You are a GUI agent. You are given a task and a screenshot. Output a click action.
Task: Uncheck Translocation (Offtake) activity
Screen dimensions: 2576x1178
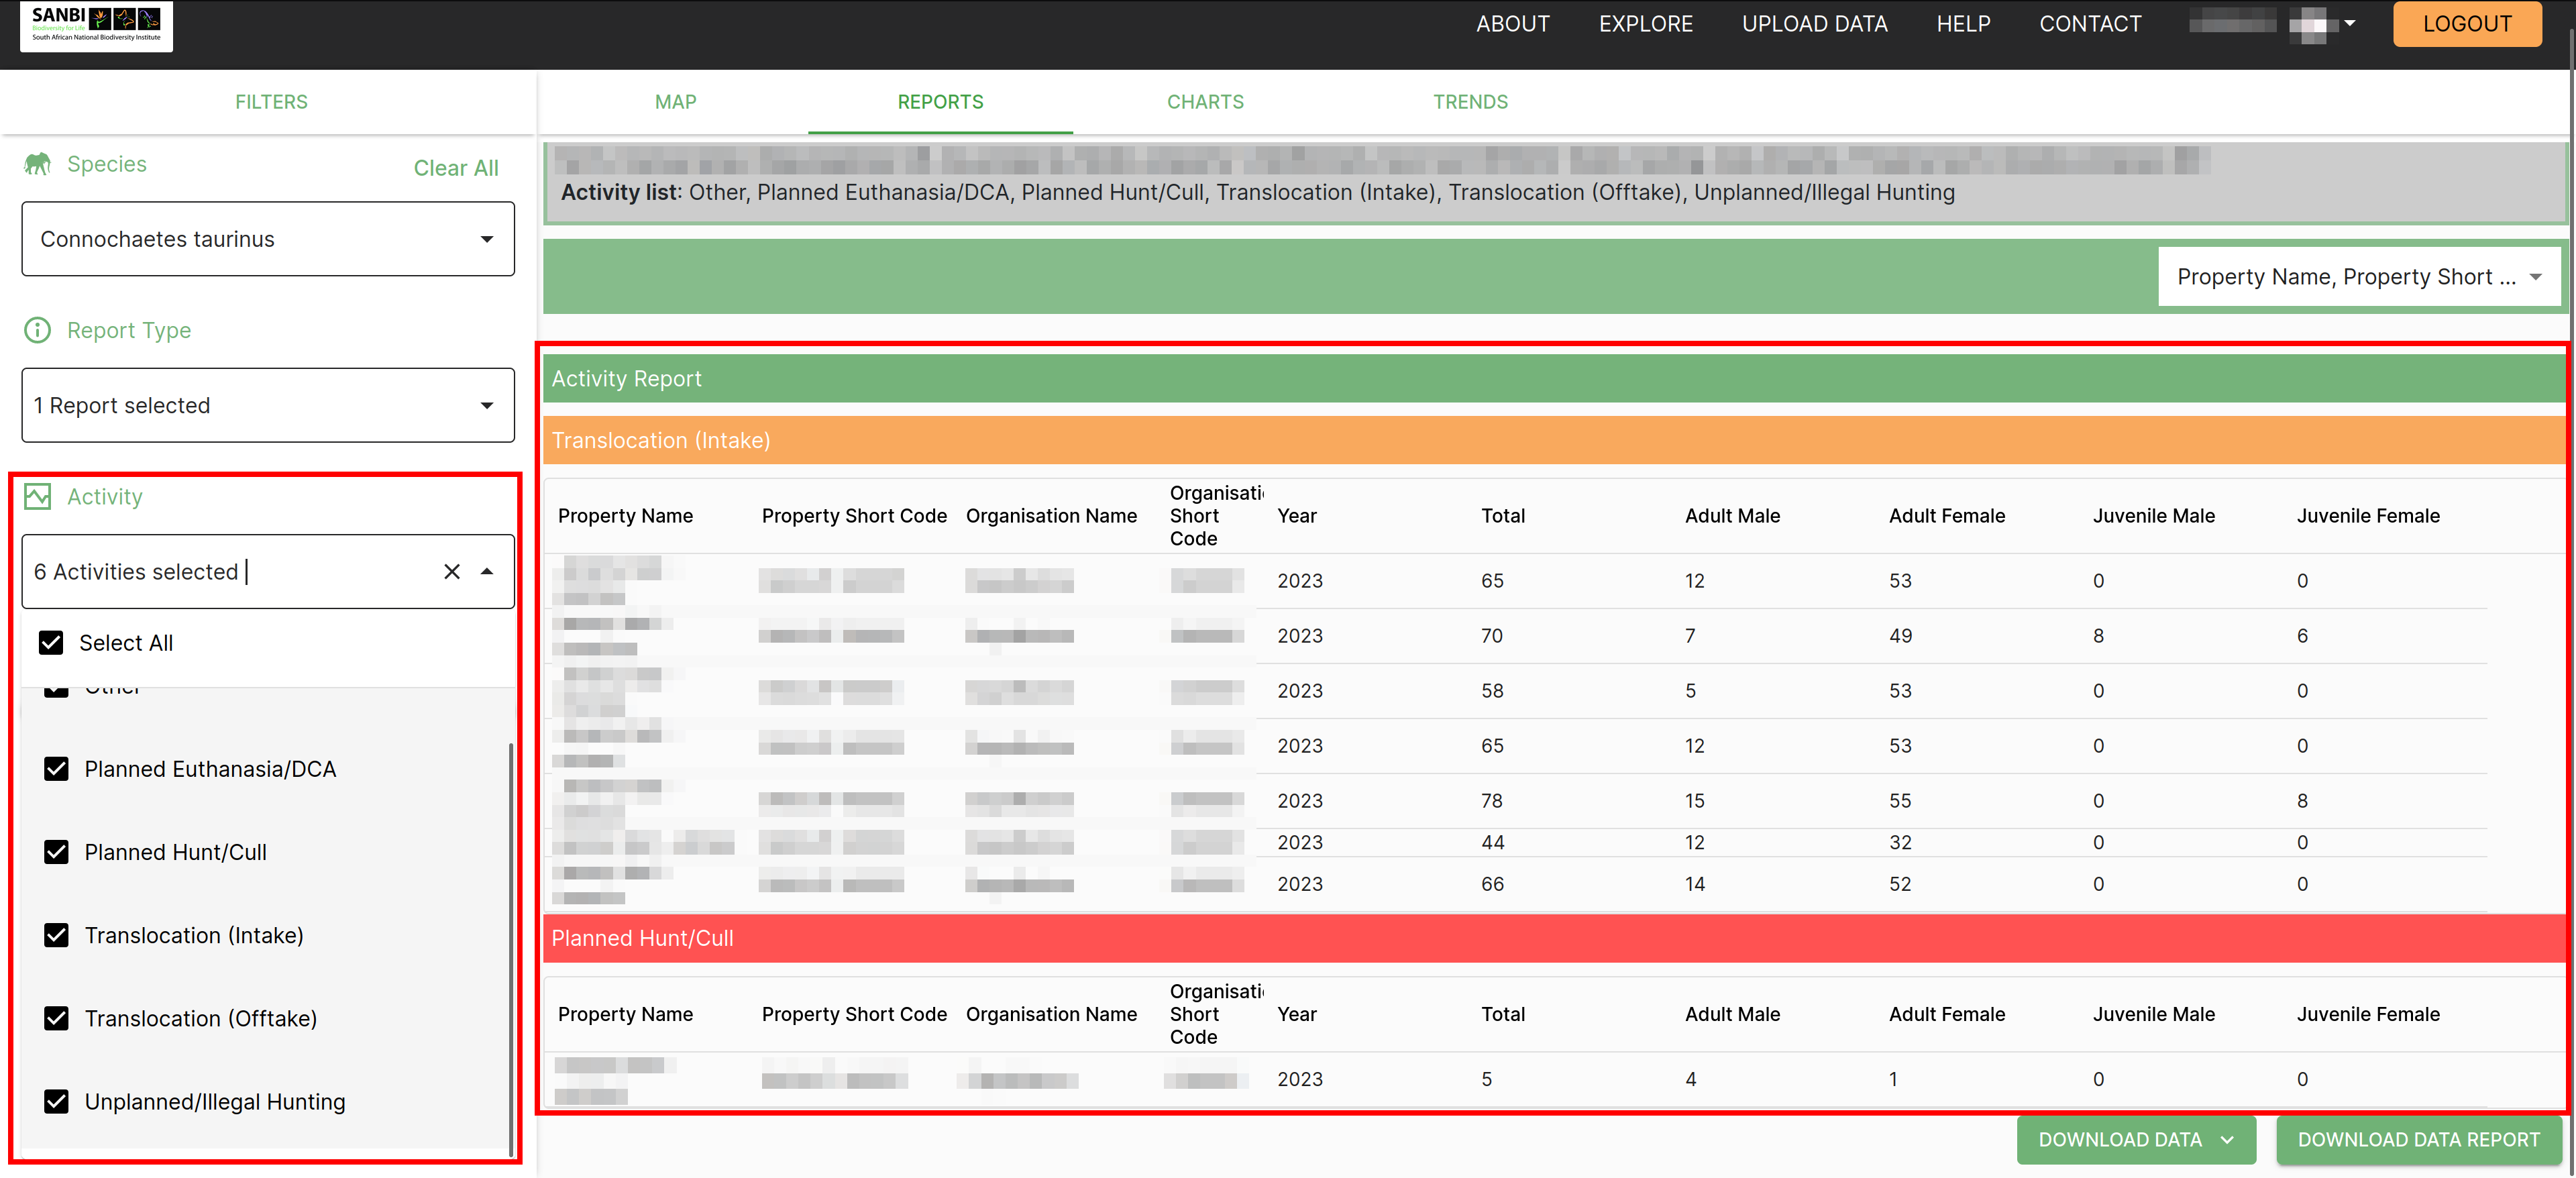tap(57, 1018)
